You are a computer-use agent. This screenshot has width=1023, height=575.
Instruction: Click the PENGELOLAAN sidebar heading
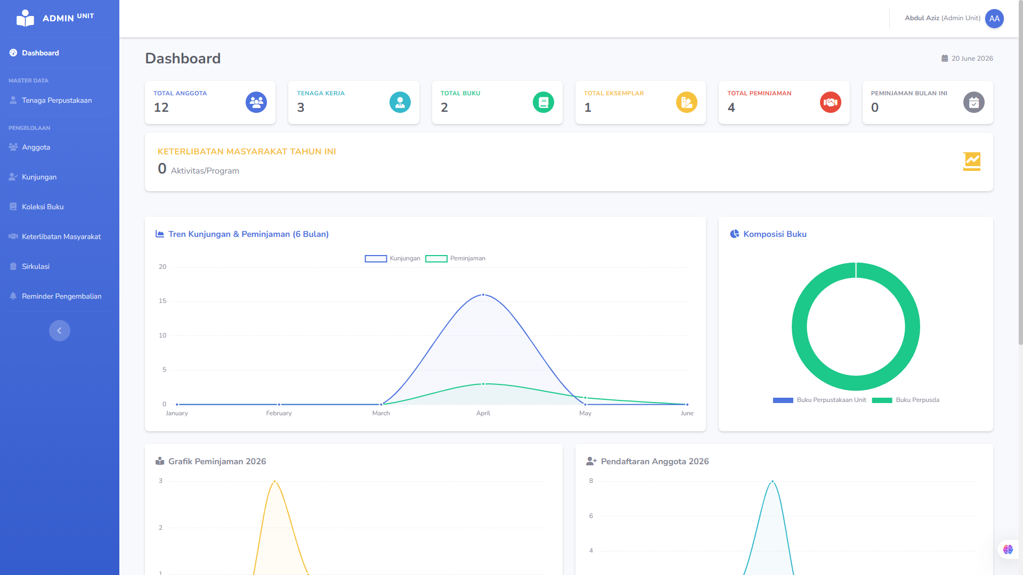click(29, 128)
